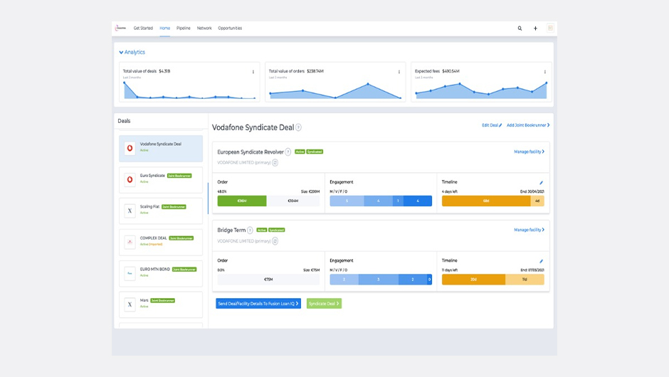Image resolution: width=669 pixels, height=377 pixels.
Task: Collapse the Analytics section chevron
Action: pyautogui.click(x=121, y=53)
